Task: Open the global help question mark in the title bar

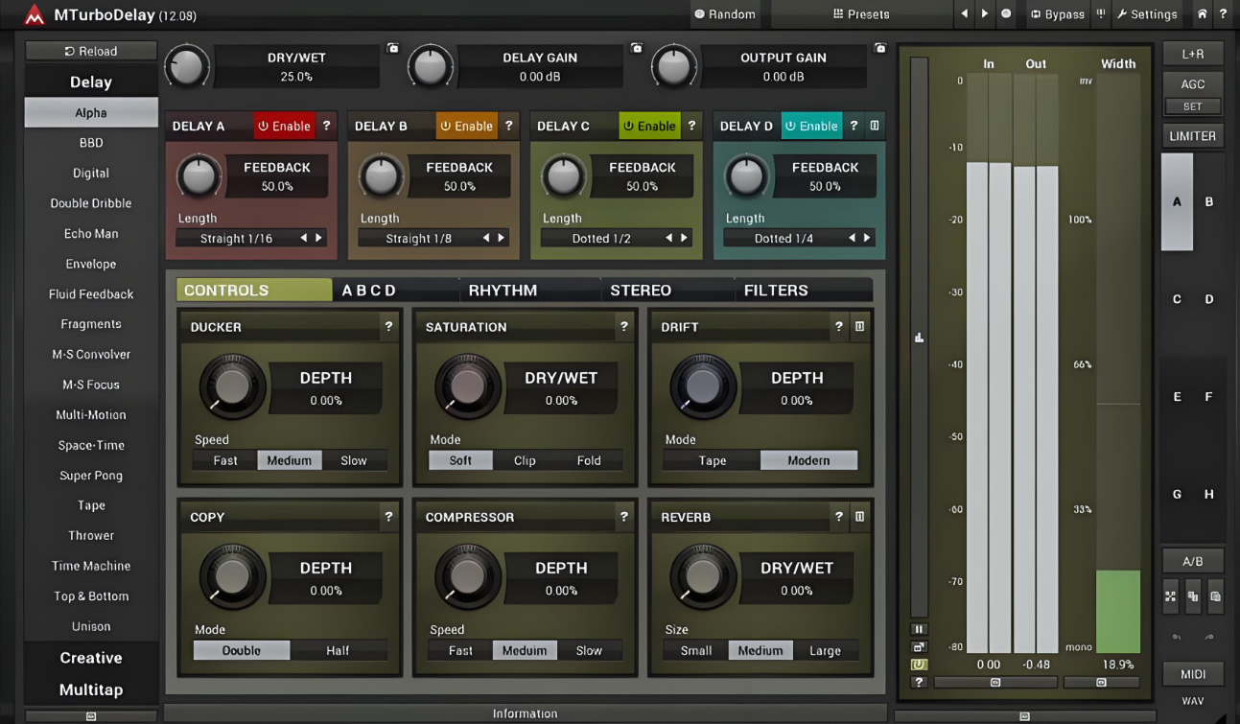Action: click(x=1223, y=14)
